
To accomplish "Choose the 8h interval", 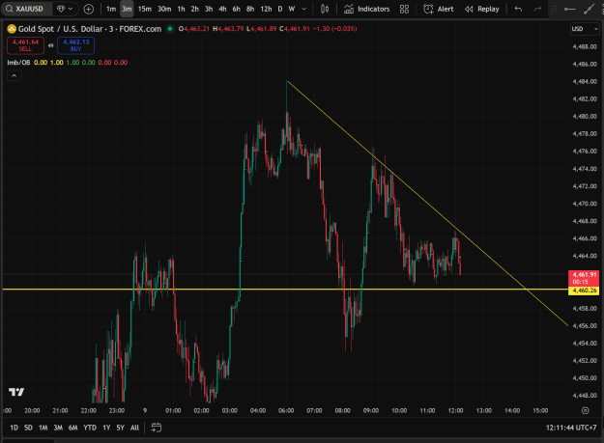I will point(250,9).
